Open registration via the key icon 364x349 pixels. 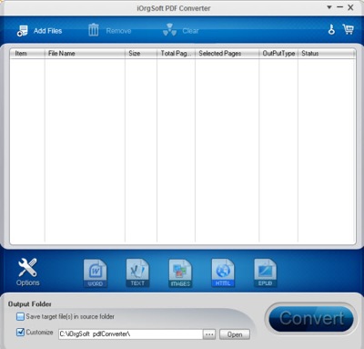331,29
